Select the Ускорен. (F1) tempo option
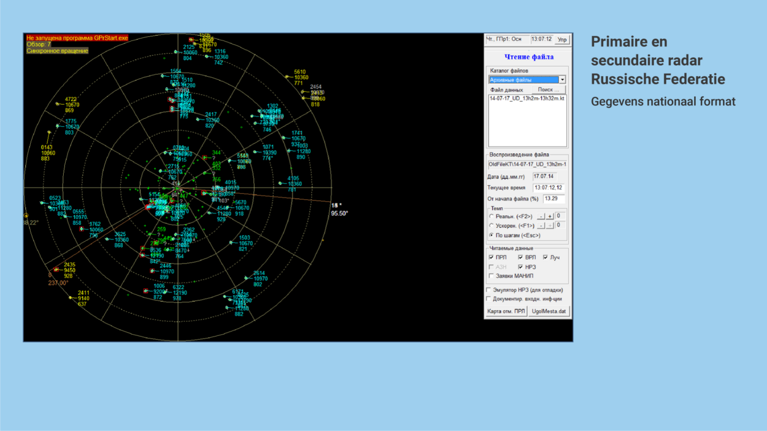Viewport: 767px width, 431px height. (x=491, y=226)
